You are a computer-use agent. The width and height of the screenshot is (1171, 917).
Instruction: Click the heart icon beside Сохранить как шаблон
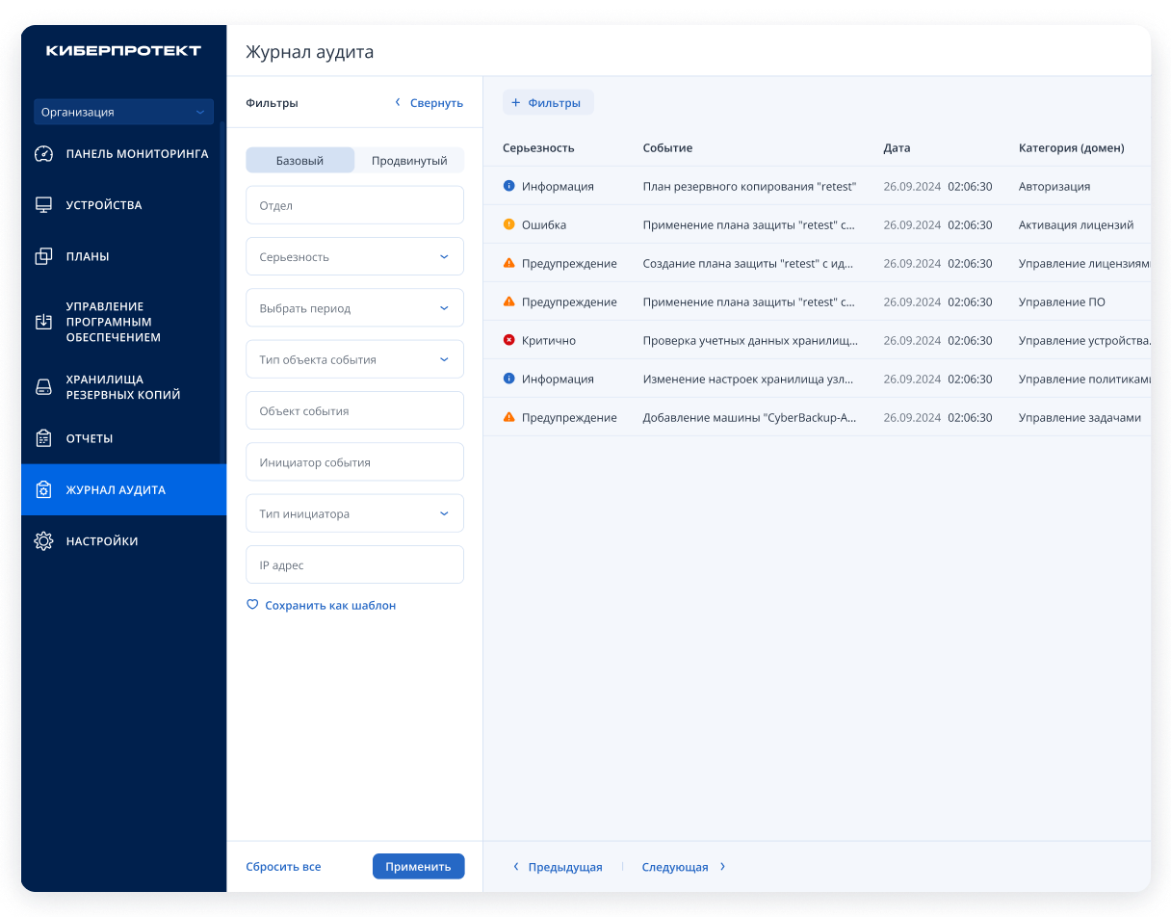tap(252, 605)
